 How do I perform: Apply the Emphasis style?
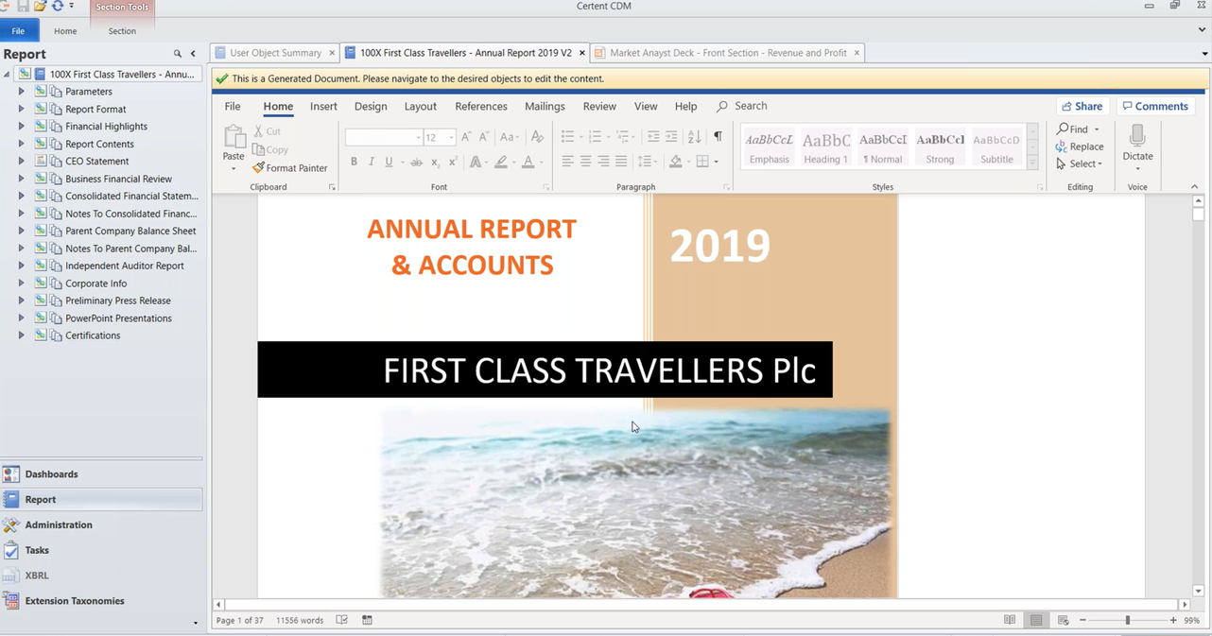click(x=769, y=147)
